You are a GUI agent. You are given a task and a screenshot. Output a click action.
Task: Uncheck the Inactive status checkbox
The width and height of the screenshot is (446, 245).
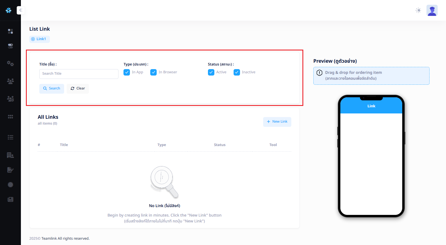237,72
